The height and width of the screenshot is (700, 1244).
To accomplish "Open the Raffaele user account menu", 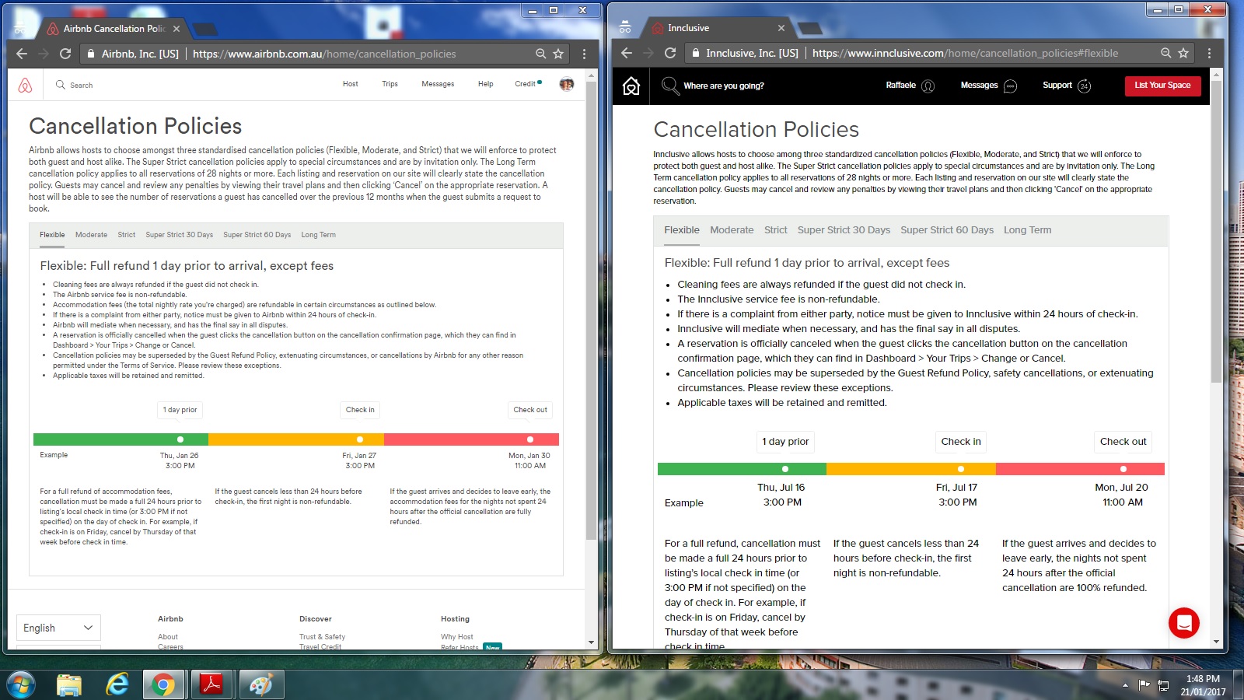I will [910, 86].
